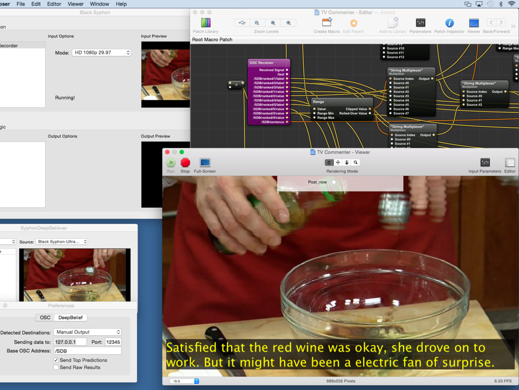Click the Edit Parent icon

coord(353,23)
